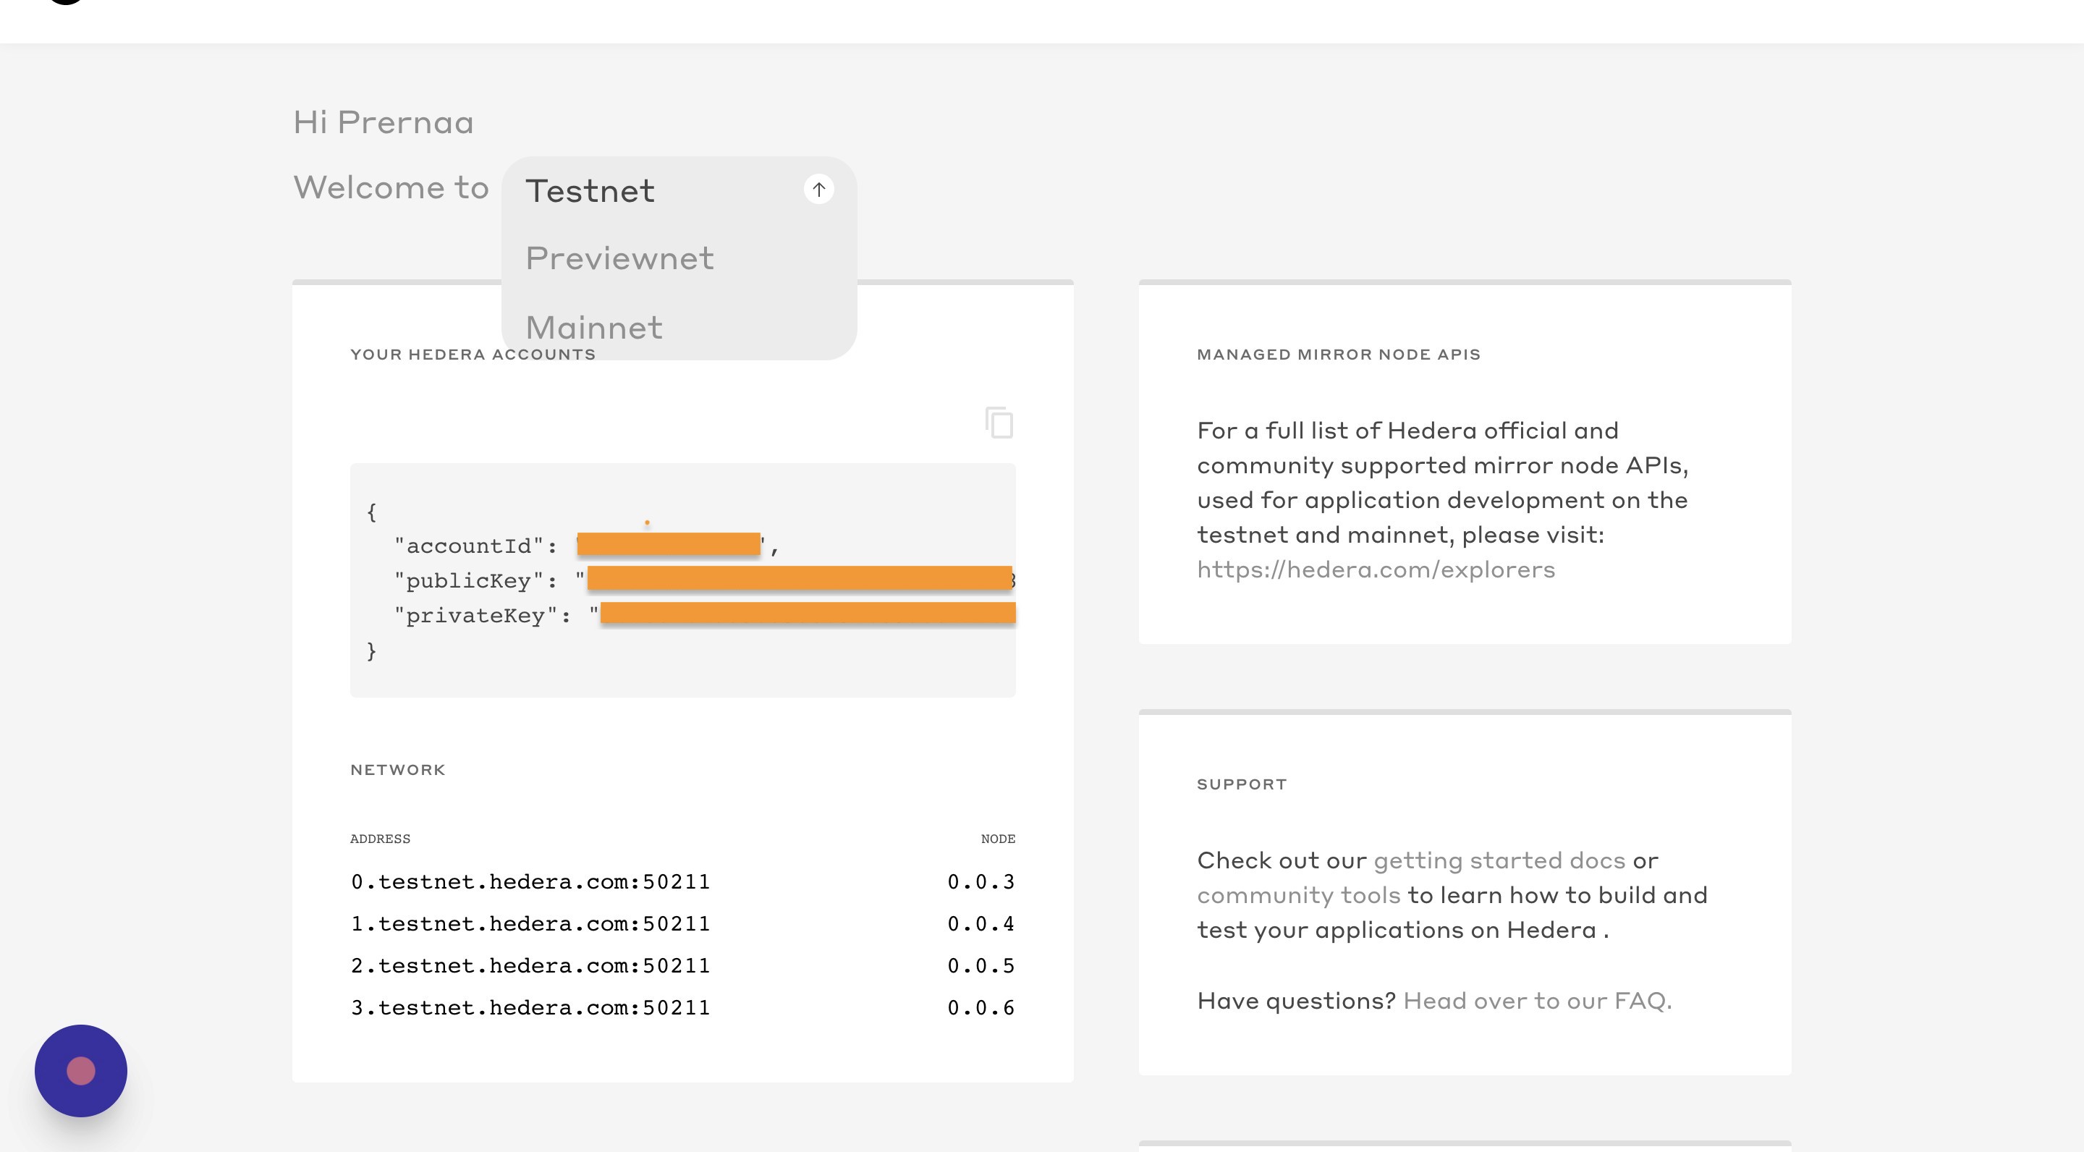Click the redacted accountId value
Image resolution: width=2084 pixels, height=1152 pixels.
click(x=668, y=544)
